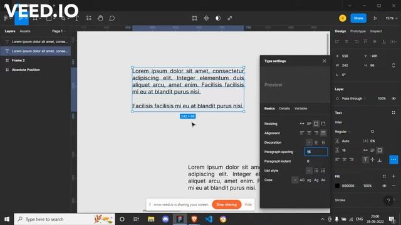Click the Create link icon in toolbar
The height and width of the screenshot is (225, 401).
coord(230,18)
